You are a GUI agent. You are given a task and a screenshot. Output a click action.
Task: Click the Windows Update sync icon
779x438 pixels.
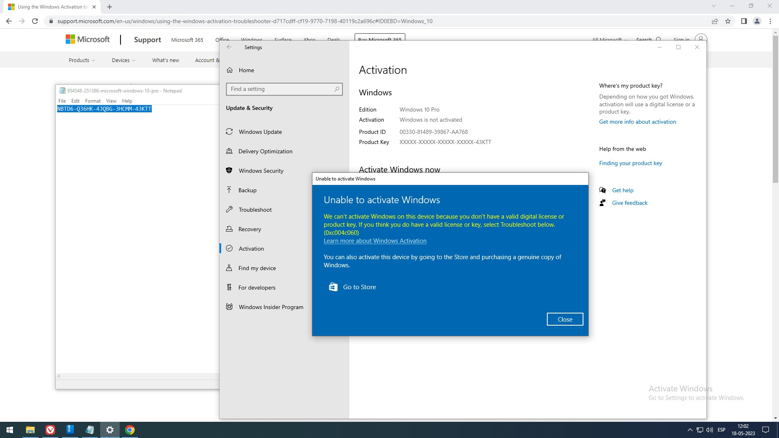pyautogui.click(x=229, y=132)
